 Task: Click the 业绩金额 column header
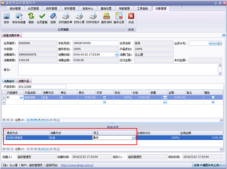(x=201, y=133)
